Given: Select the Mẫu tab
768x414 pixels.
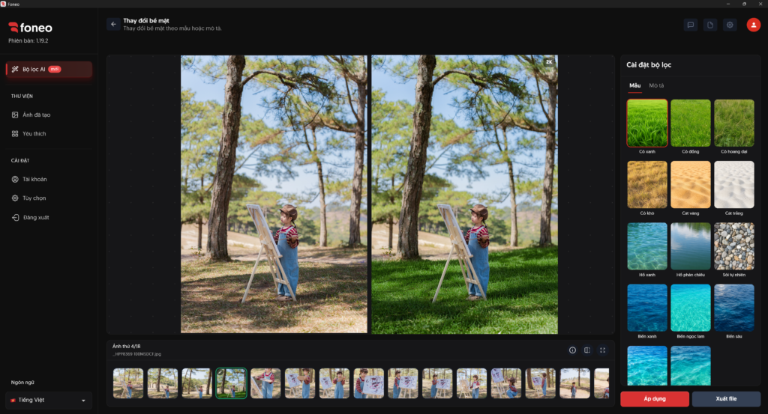Looking at the screenshot, I should coord(634,85).
